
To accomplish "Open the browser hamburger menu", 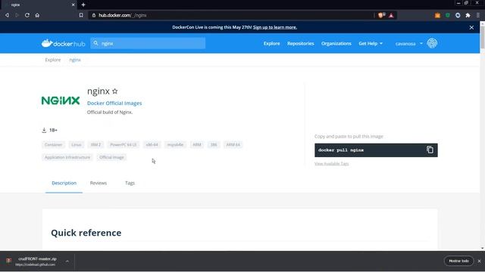I will tap(478, 15).
